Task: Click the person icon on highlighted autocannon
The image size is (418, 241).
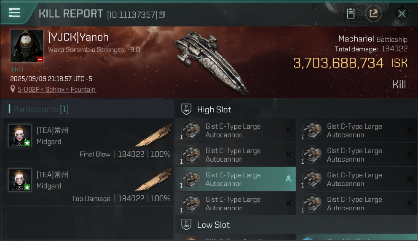Action: (x=288, y=179)
